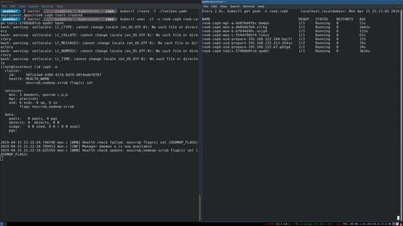Click the blue workspace icon at bottom-left

1,224
